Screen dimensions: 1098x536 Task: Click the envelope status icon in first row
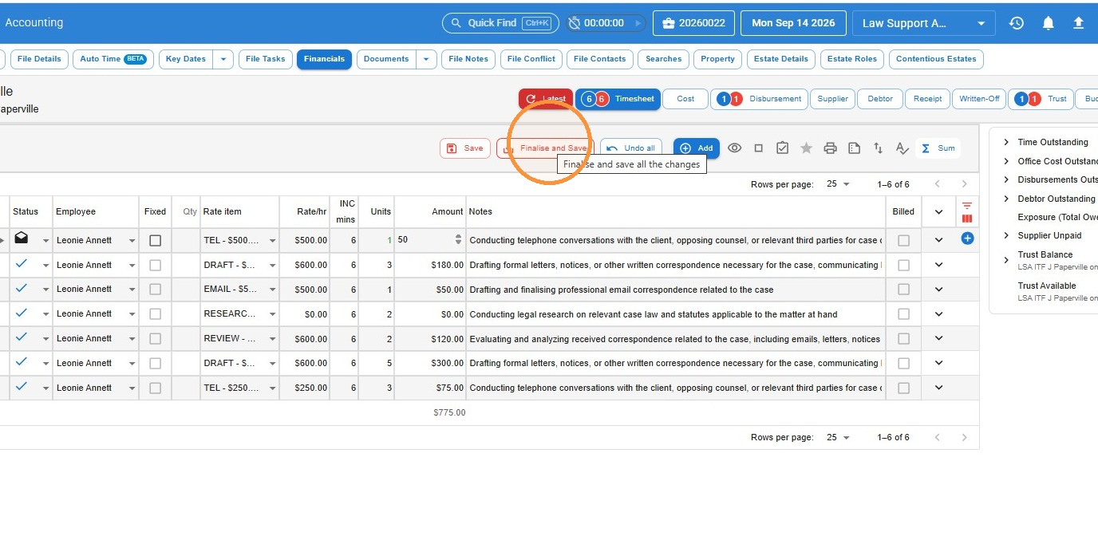22,238
